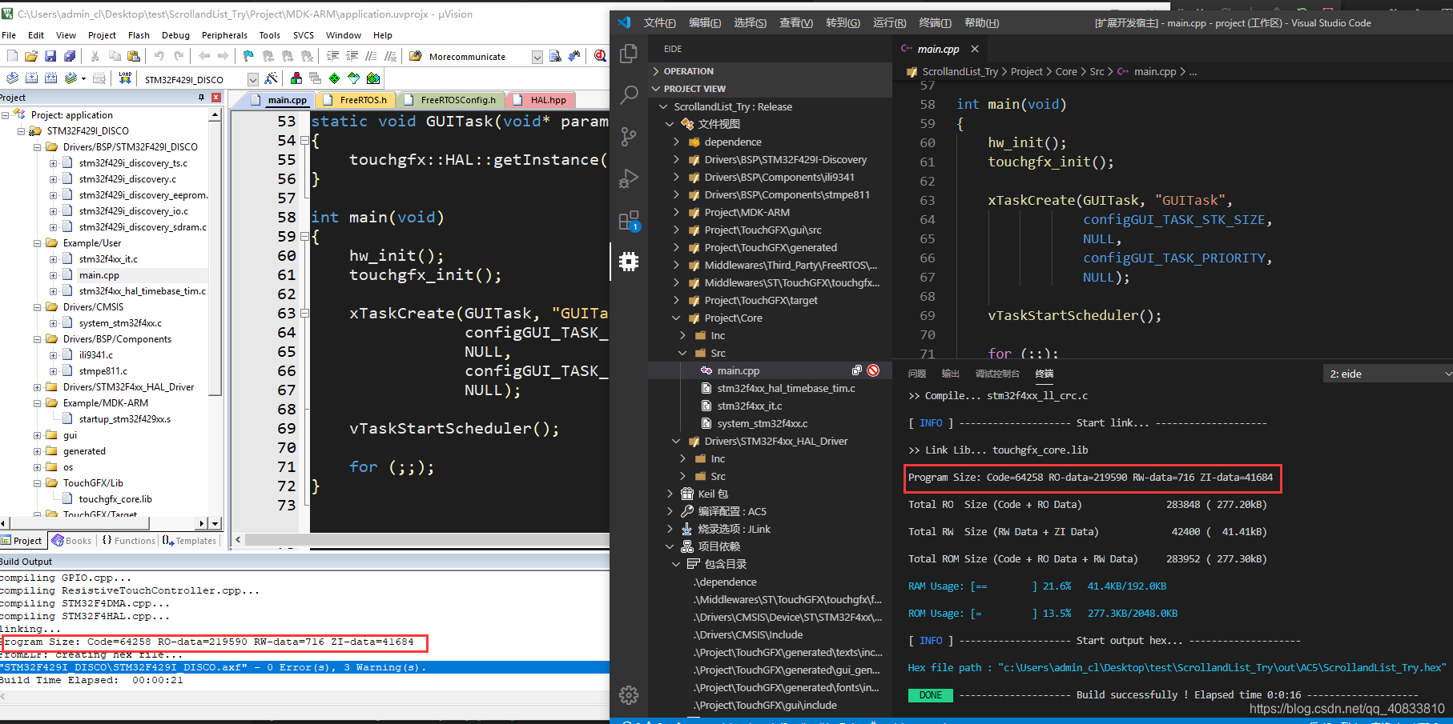Click the Save All icon in µVision
1453x724 pixels.
click(70, 56)
